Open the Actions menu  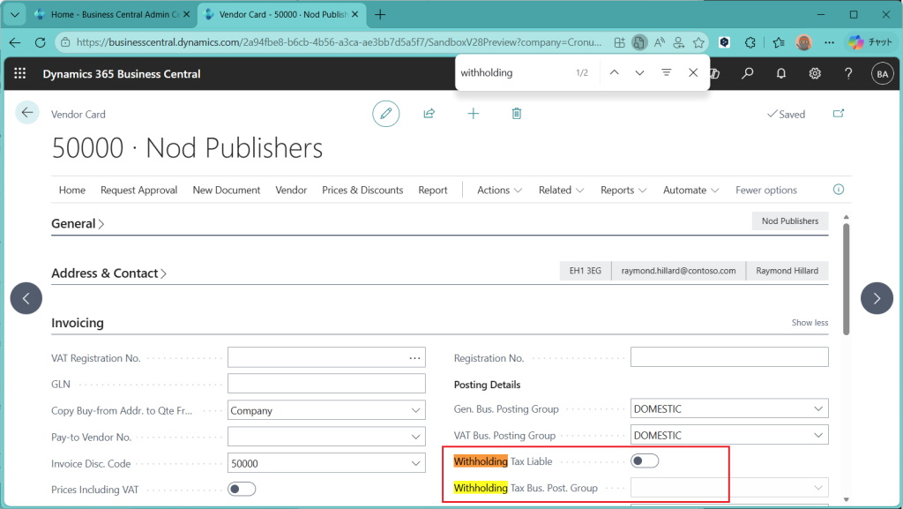coord(499,191)
